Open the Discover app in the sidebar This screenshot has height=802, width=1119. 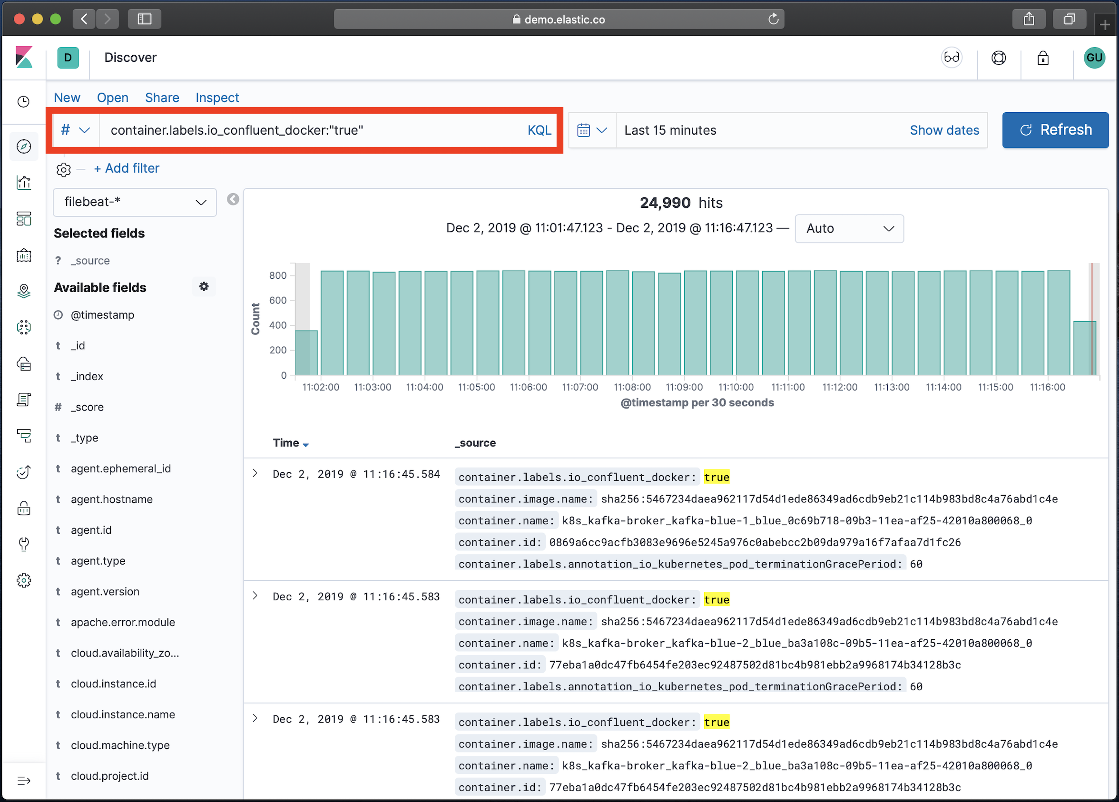pos(24,146)
